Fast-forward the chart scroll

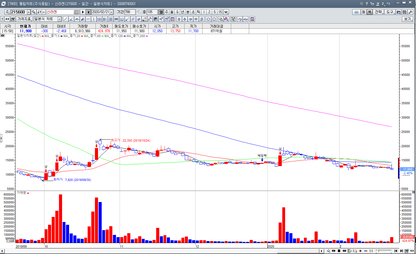pyautogui.click(x=344, y=251)
